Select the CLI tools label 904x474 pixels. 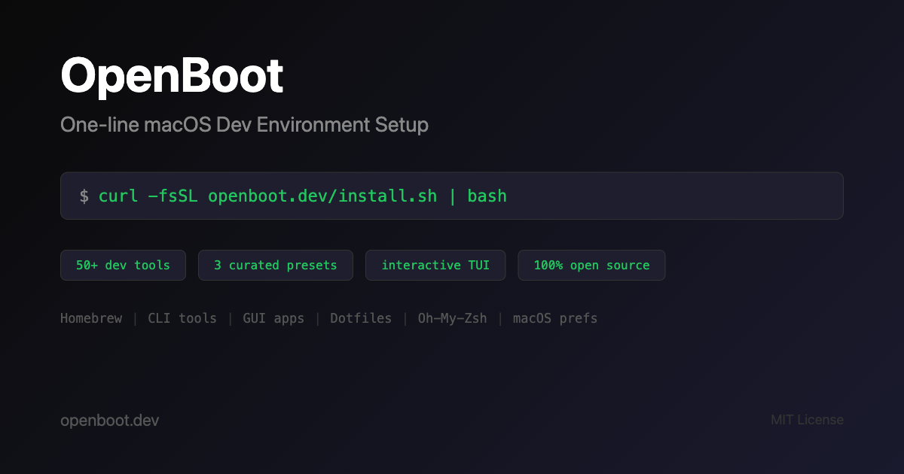coord(182,318)
